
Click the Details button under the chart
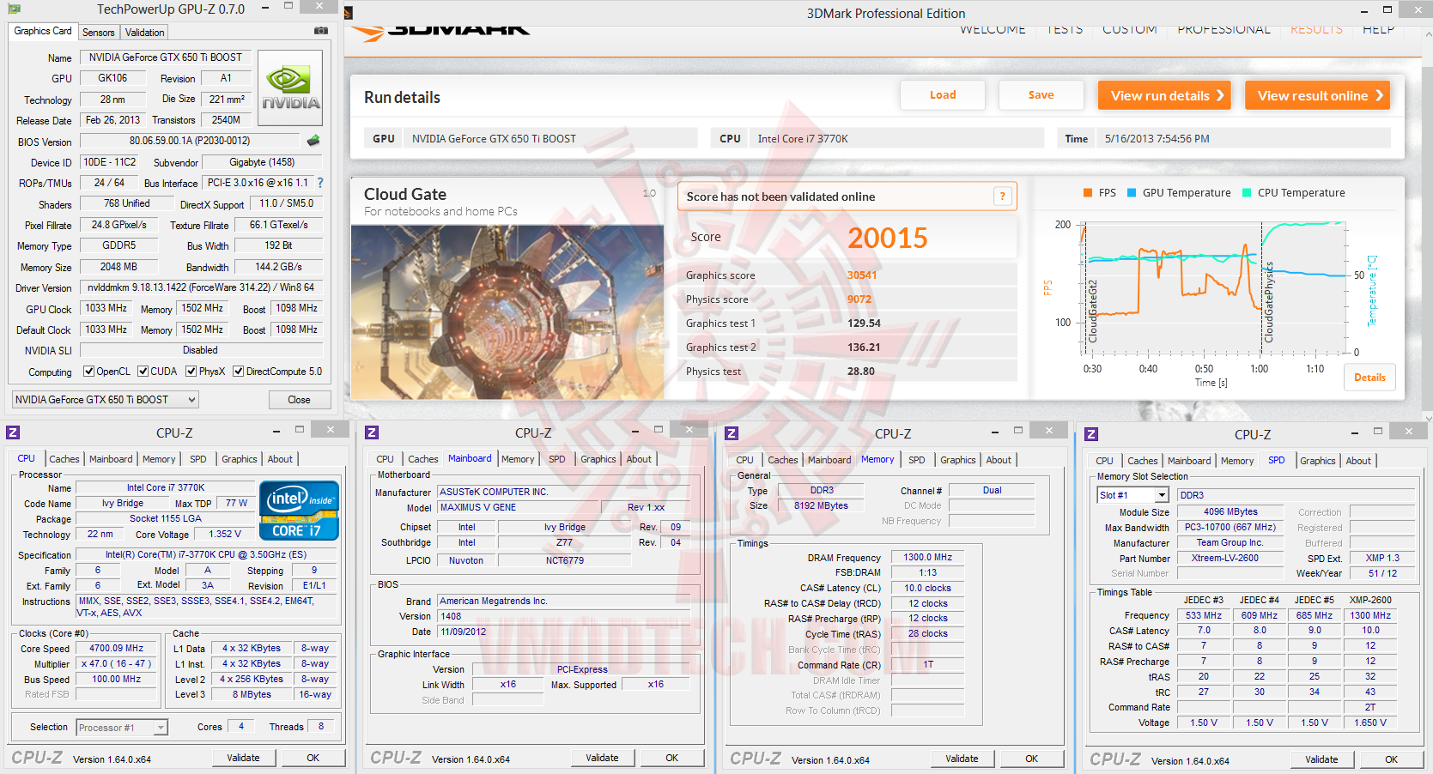coord(1369,378)
